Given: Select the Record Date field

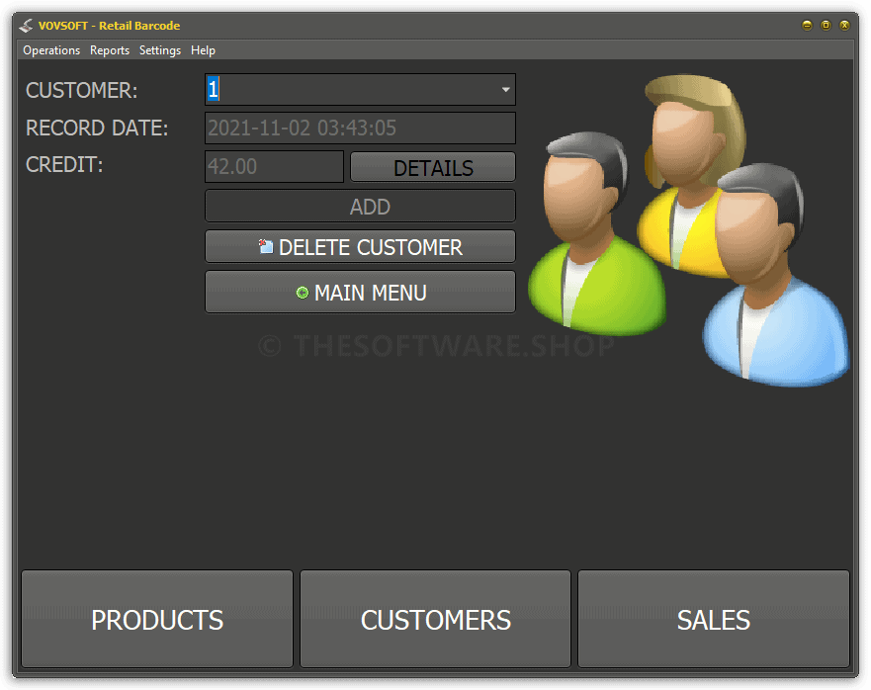Looking at the screenshot, I should [x=360, y=128].
